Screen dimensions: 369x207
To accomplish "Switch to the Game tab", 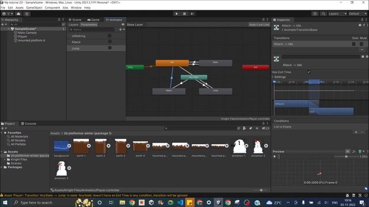I will 93,20.
